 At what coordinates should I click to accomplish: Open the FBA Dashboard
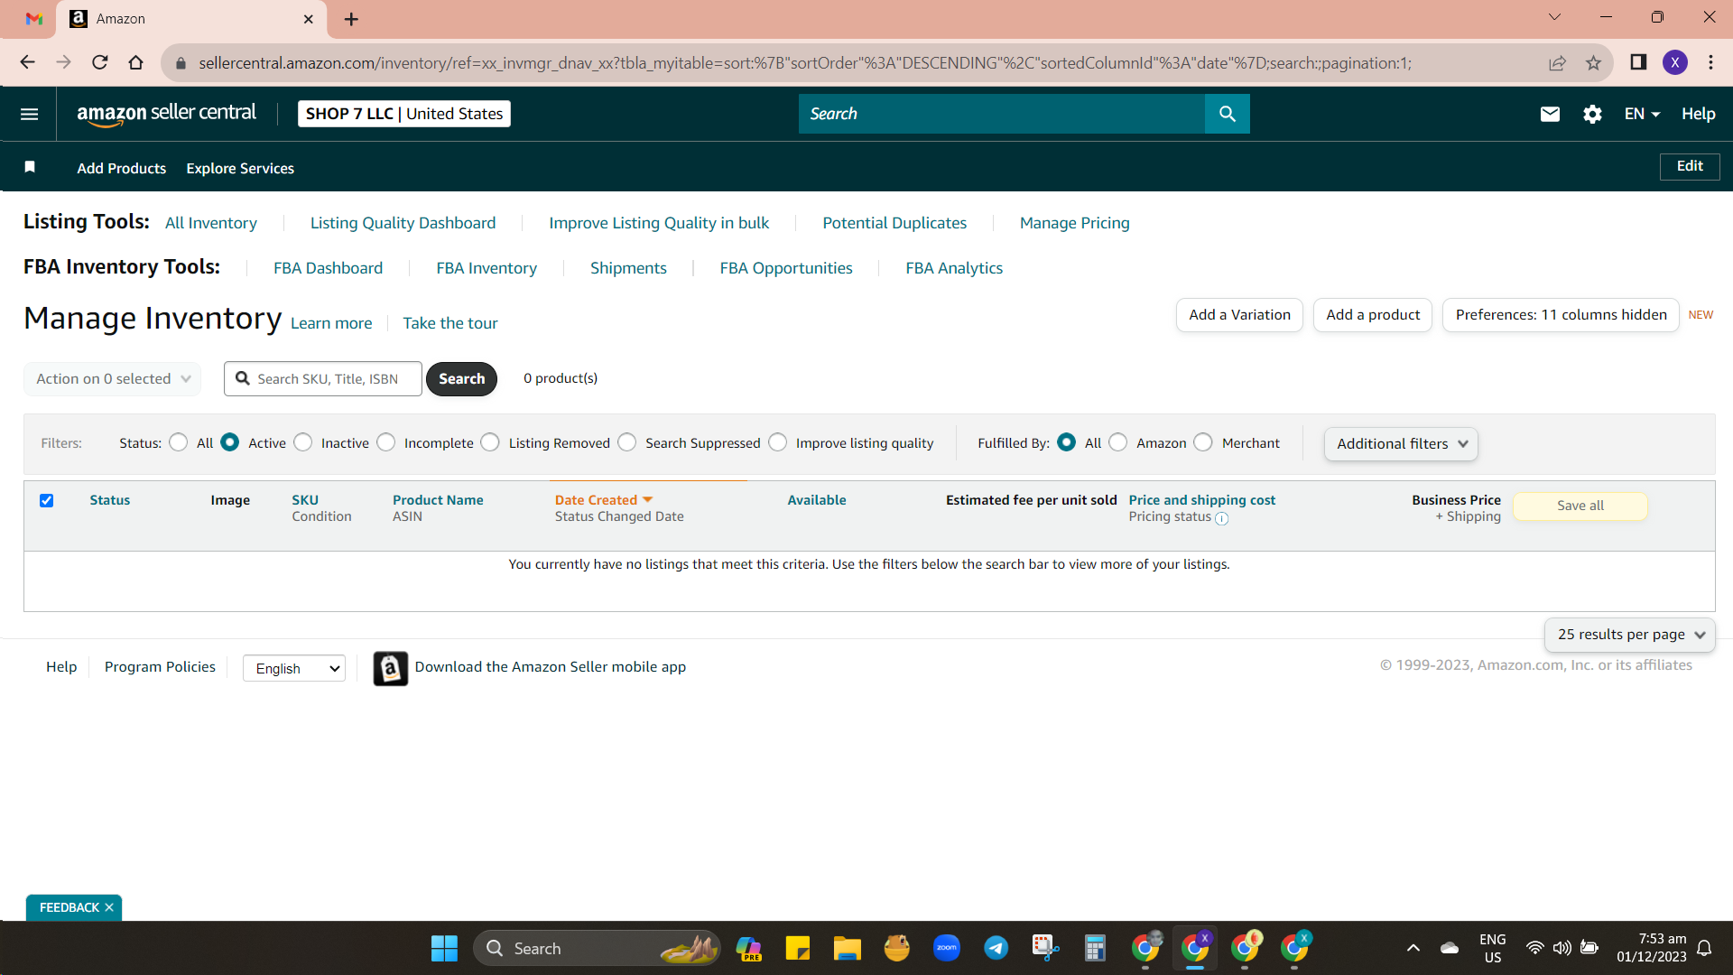click(328, 268)
